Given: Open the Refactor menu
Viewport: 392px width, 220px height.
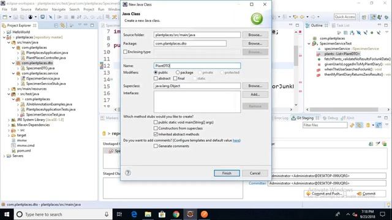Looking at the screenshot, I should 42,9.
